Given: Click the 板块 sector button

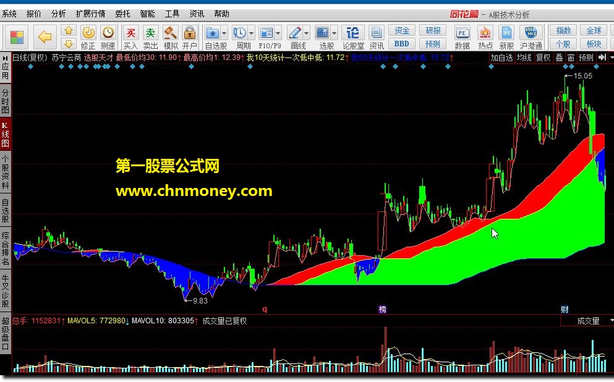Looking at the screenshot, I should pyautogui.click(x=594, y=43).
